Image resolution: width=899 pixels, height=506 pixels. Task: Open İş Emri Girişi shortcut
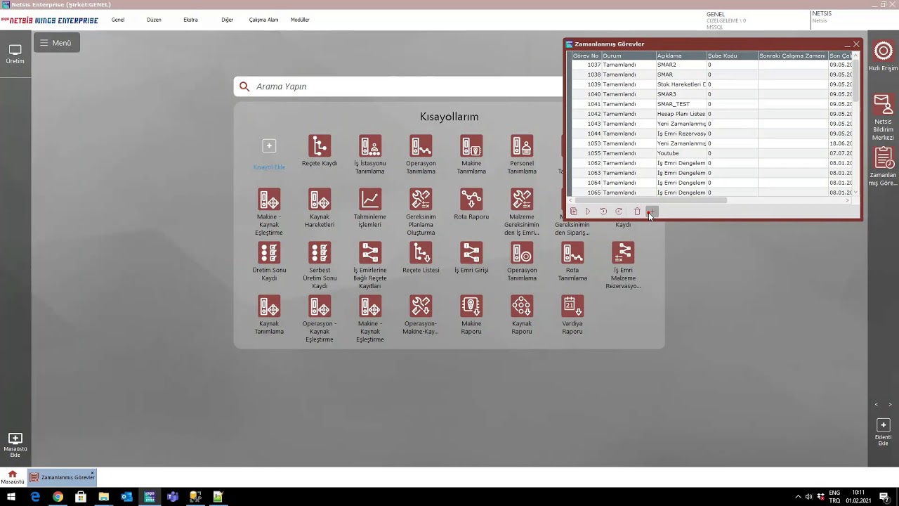click(471, 257)
